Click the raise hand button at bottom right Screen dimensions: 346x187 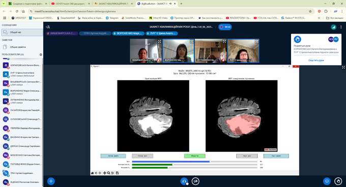pos(338,181)
